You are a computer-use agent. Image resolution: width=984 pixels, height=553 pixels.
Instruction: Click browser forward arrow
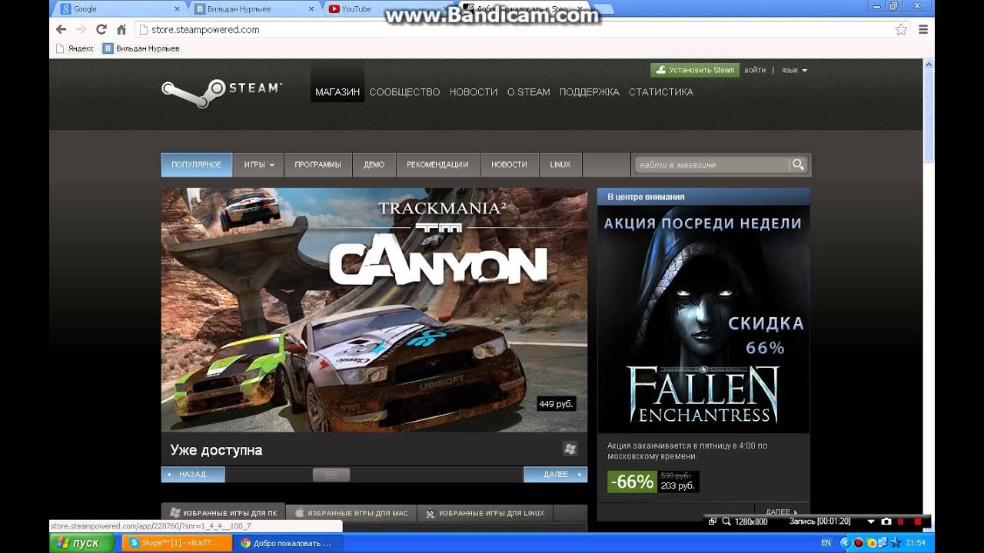click(x=81, y=29)
